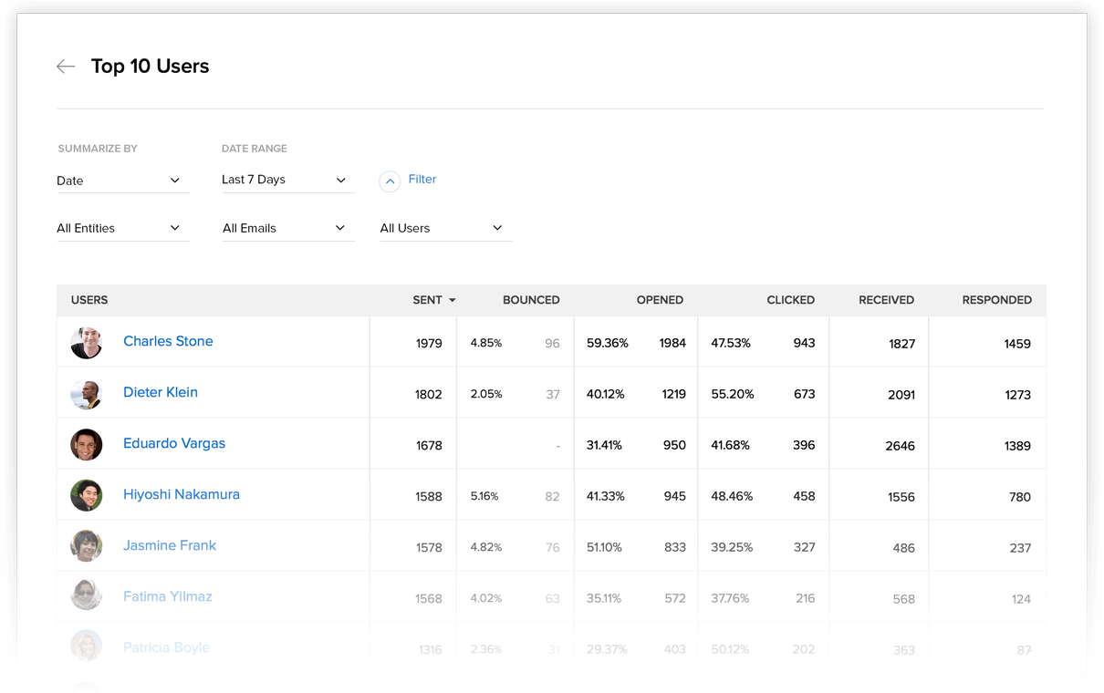The image size is (1104, 693).
Task: Click the Responded column header
Action: (996, 300)
